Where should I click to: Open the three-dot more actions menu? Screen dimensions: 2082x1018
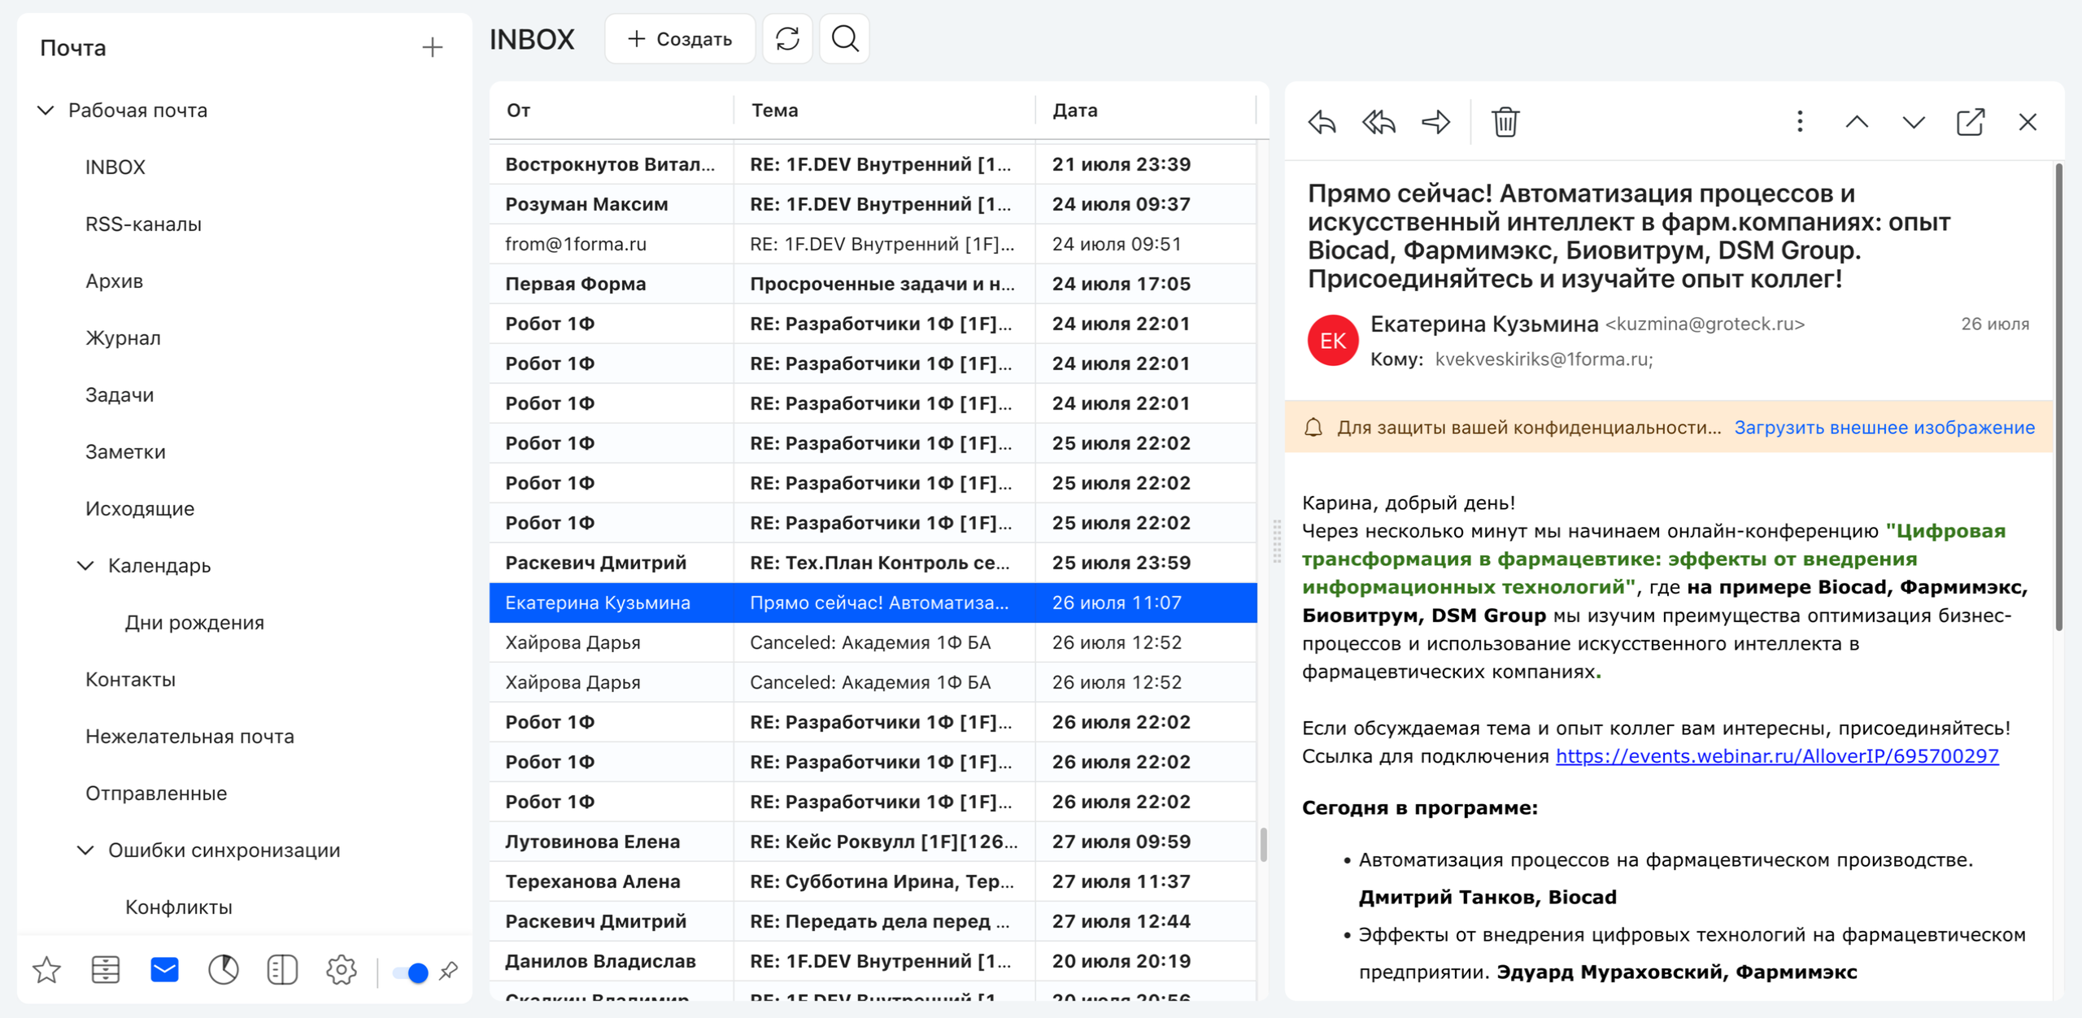pyautogui.click(x=1800, y=123)
